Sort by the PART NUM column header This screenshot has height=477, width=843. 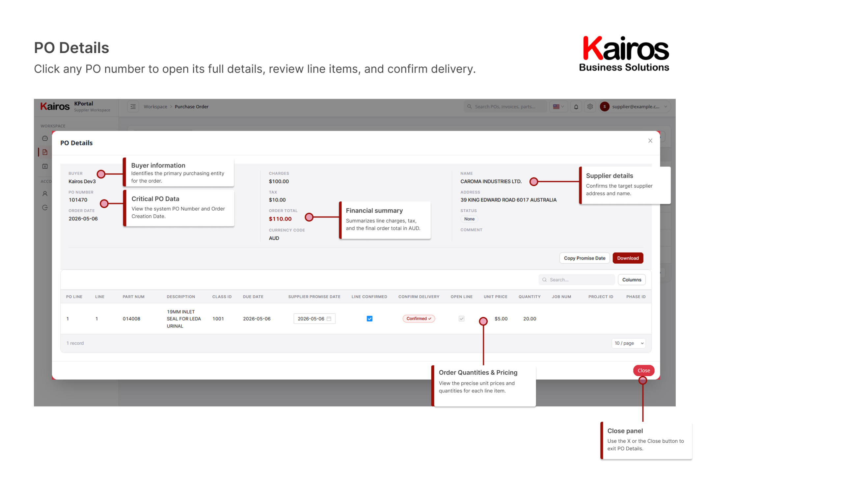click(x=134, y=297)
